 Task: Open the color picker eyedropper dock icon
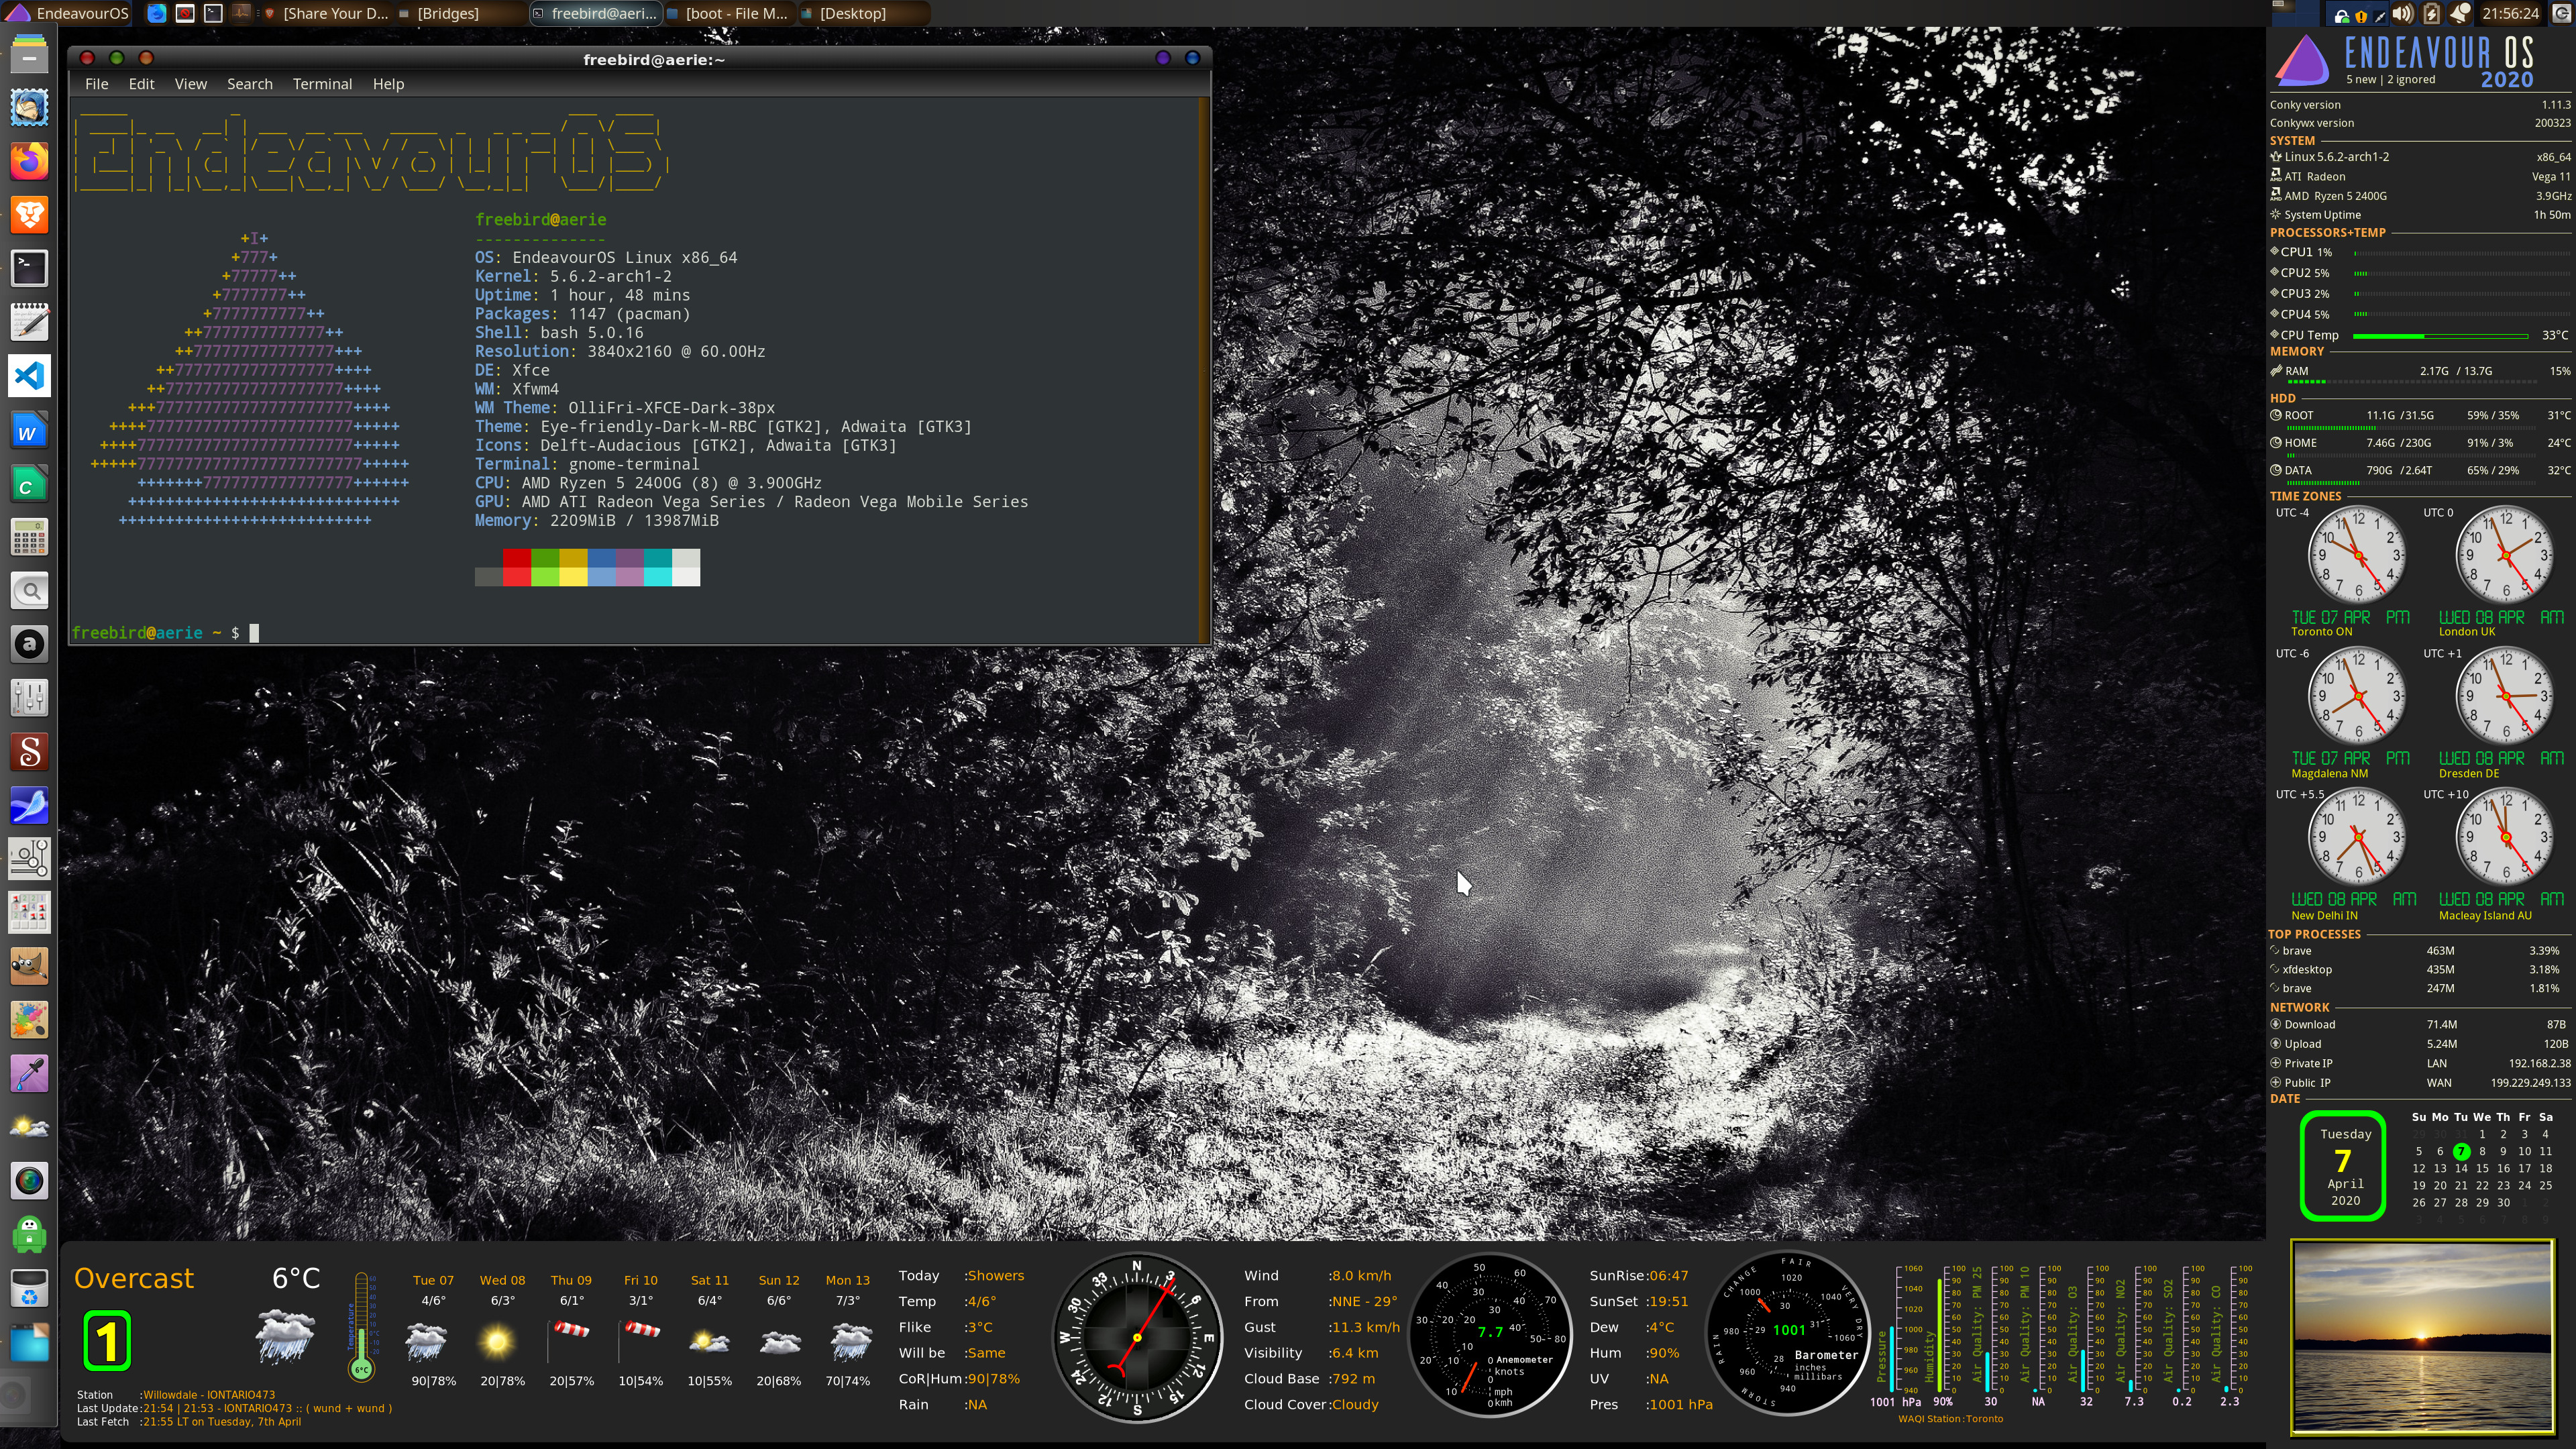[29, 1074]
